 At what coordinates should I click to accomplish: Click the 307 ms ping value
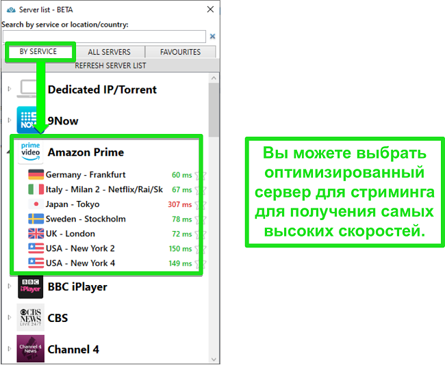point(180,204)
